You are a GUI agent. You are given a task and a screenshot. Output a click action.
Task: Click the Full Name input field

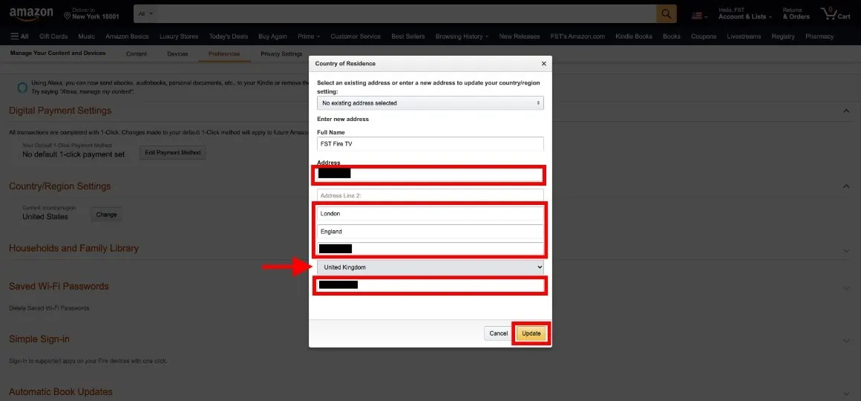pos(430,144)
